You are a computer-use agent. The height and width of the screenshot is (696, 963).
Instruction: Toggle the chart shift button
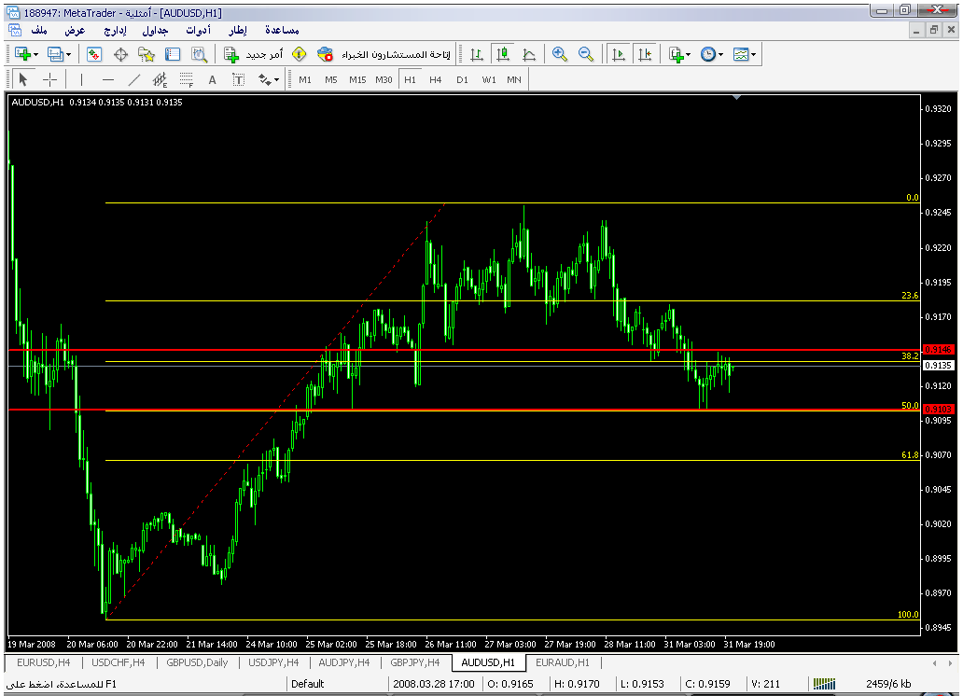pos(644,55)
